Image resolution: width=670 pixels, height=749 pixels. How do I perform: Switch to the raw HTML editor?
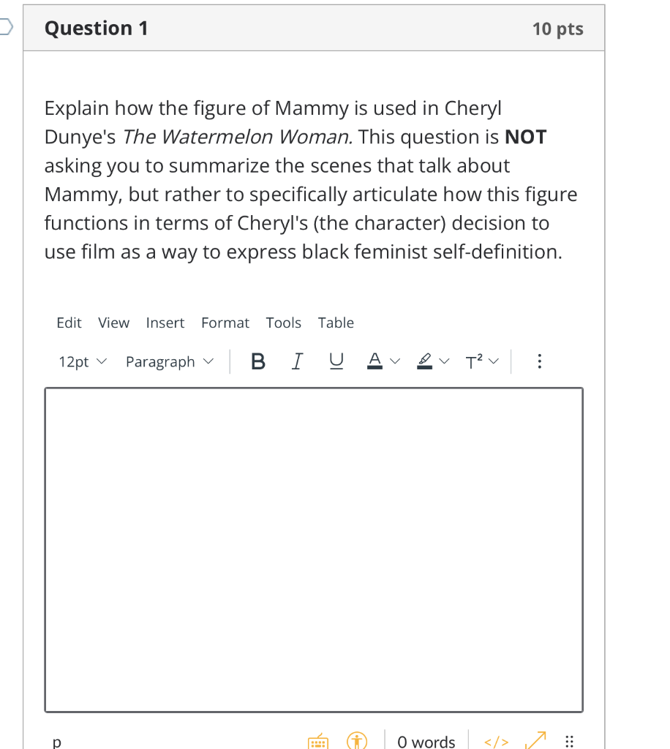tap(496, 742)
